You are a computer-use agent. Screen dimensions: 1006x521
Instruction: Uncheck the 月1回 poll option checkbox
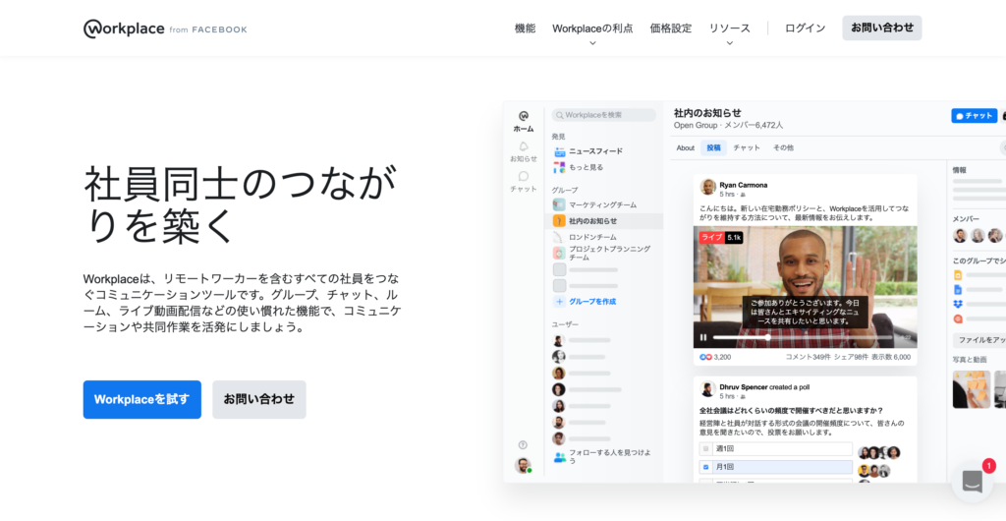tap(705, 467)
